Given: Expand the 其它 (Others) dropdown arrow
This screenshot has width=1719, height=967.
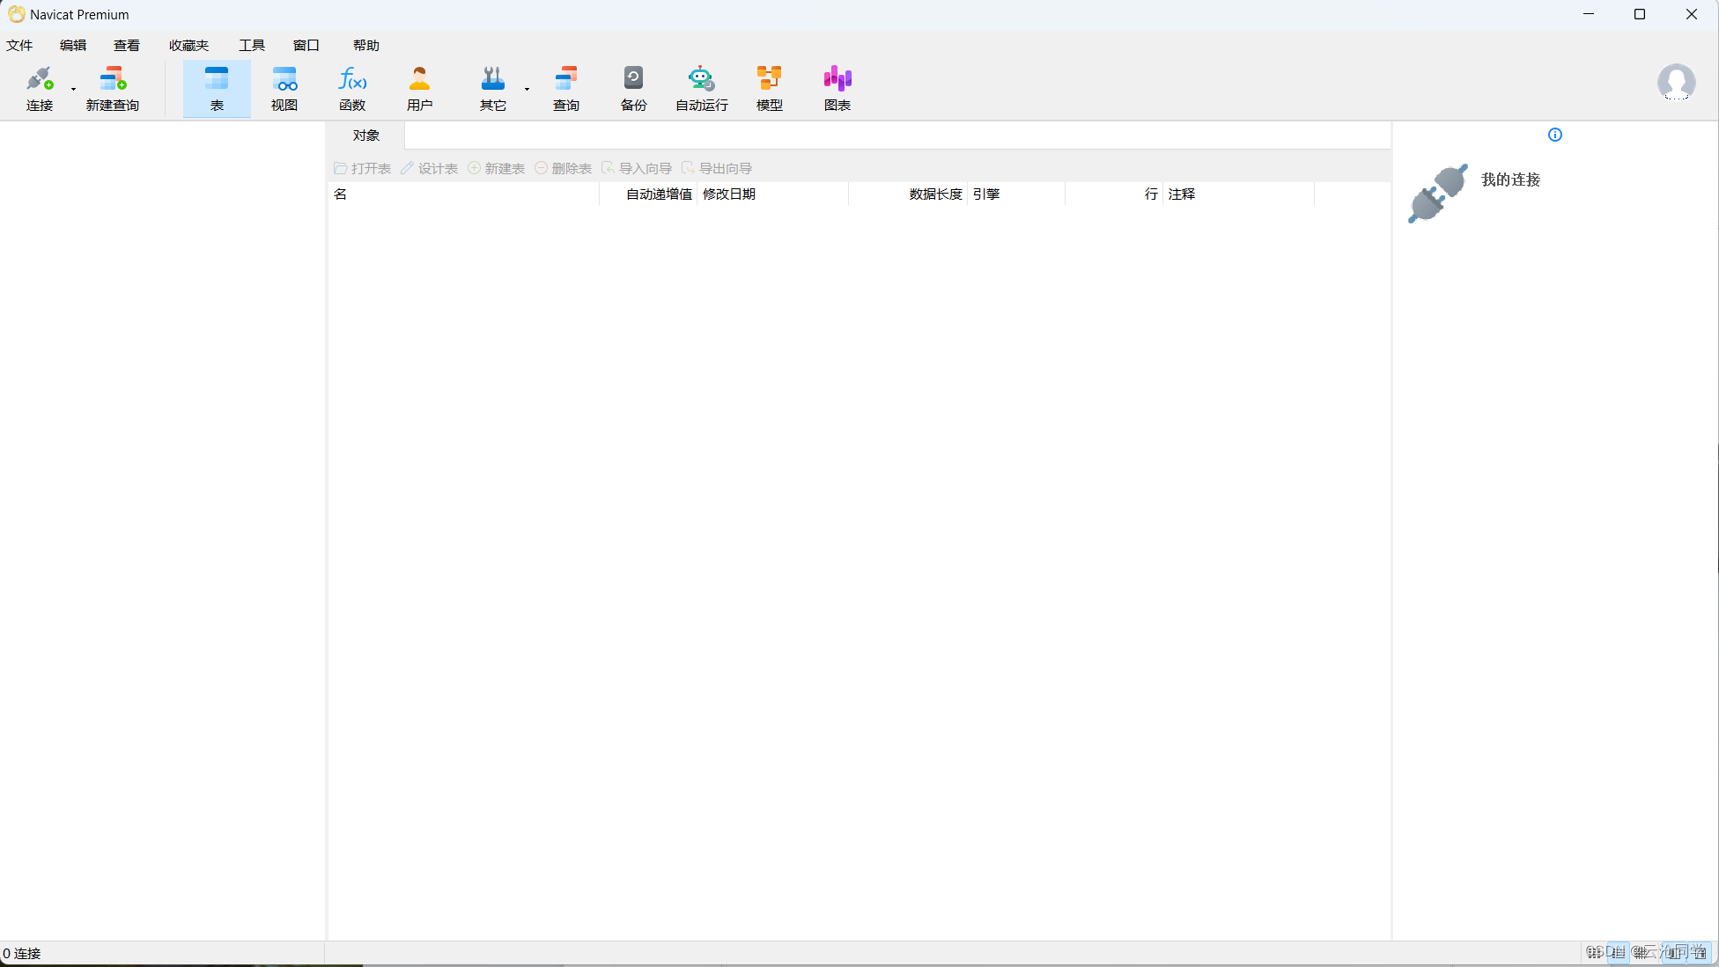Looking at the screenshot, I should [527, 89].
